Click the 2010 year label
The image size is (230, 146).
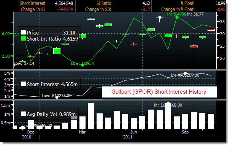point(27,137)
